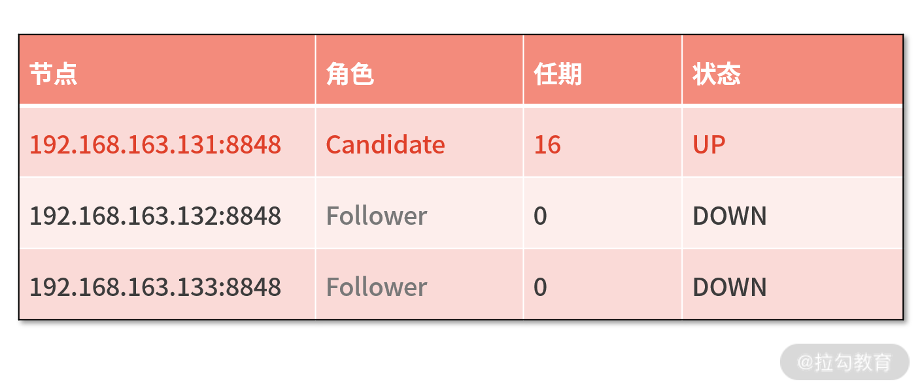Click the @拉勾教育 watermark badge
The height and width of the screenshot is (392, 922).
(845, 362)
